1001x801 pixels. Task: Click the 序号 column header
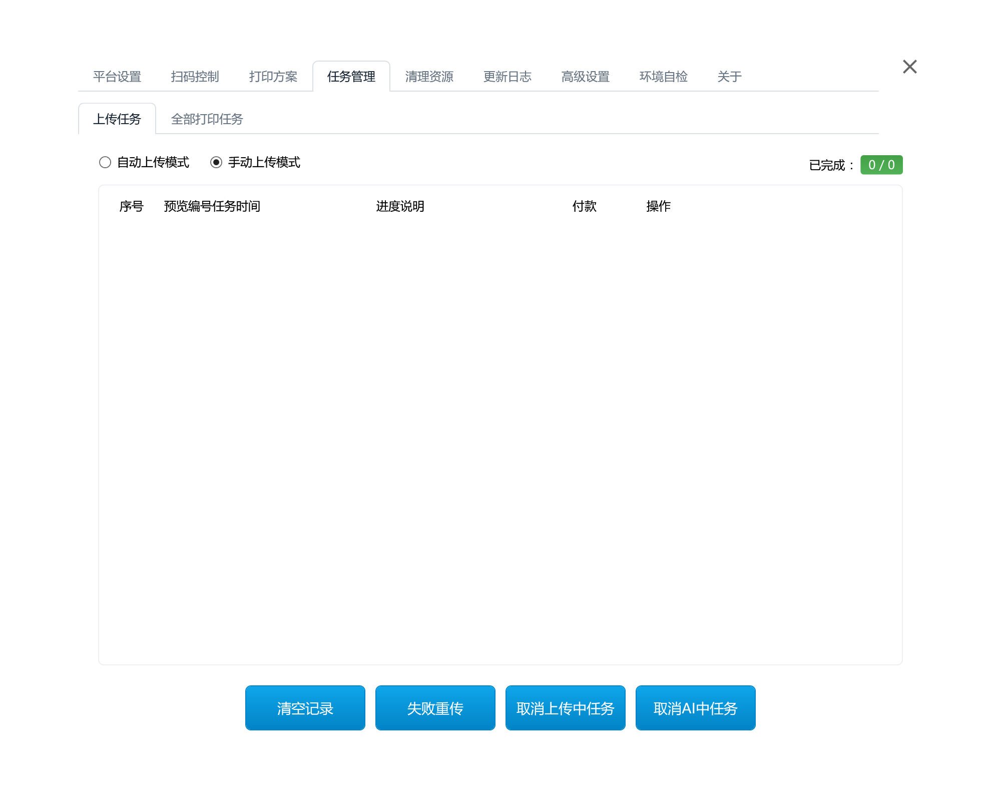[x=132, y=206]
